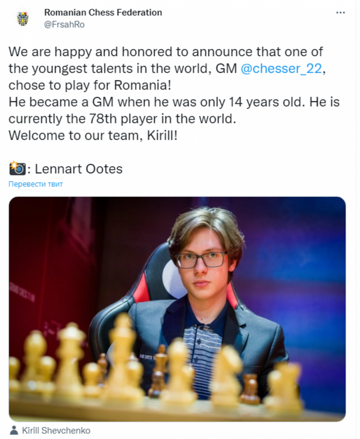Open the Romanian Chess Federation profile avatar
Image resolution: width=360 pixels, height=439 pixels.
point(23,18)
